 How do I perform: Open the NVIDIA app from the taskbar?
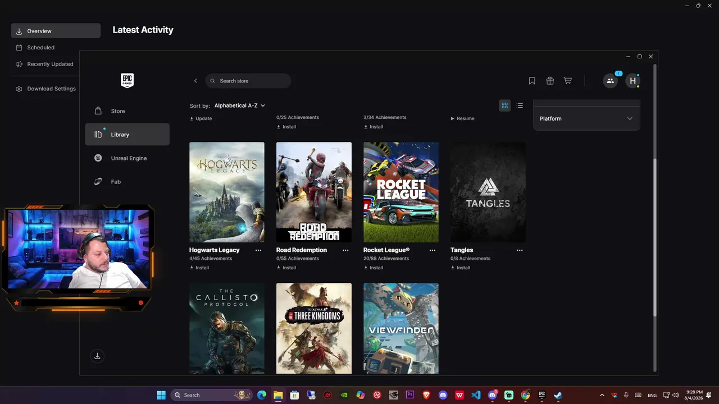click(344, 395)
